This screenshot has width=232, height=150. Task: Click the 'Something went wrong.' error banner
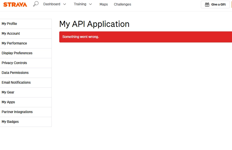pyautogui.click(x=146, y=37)
